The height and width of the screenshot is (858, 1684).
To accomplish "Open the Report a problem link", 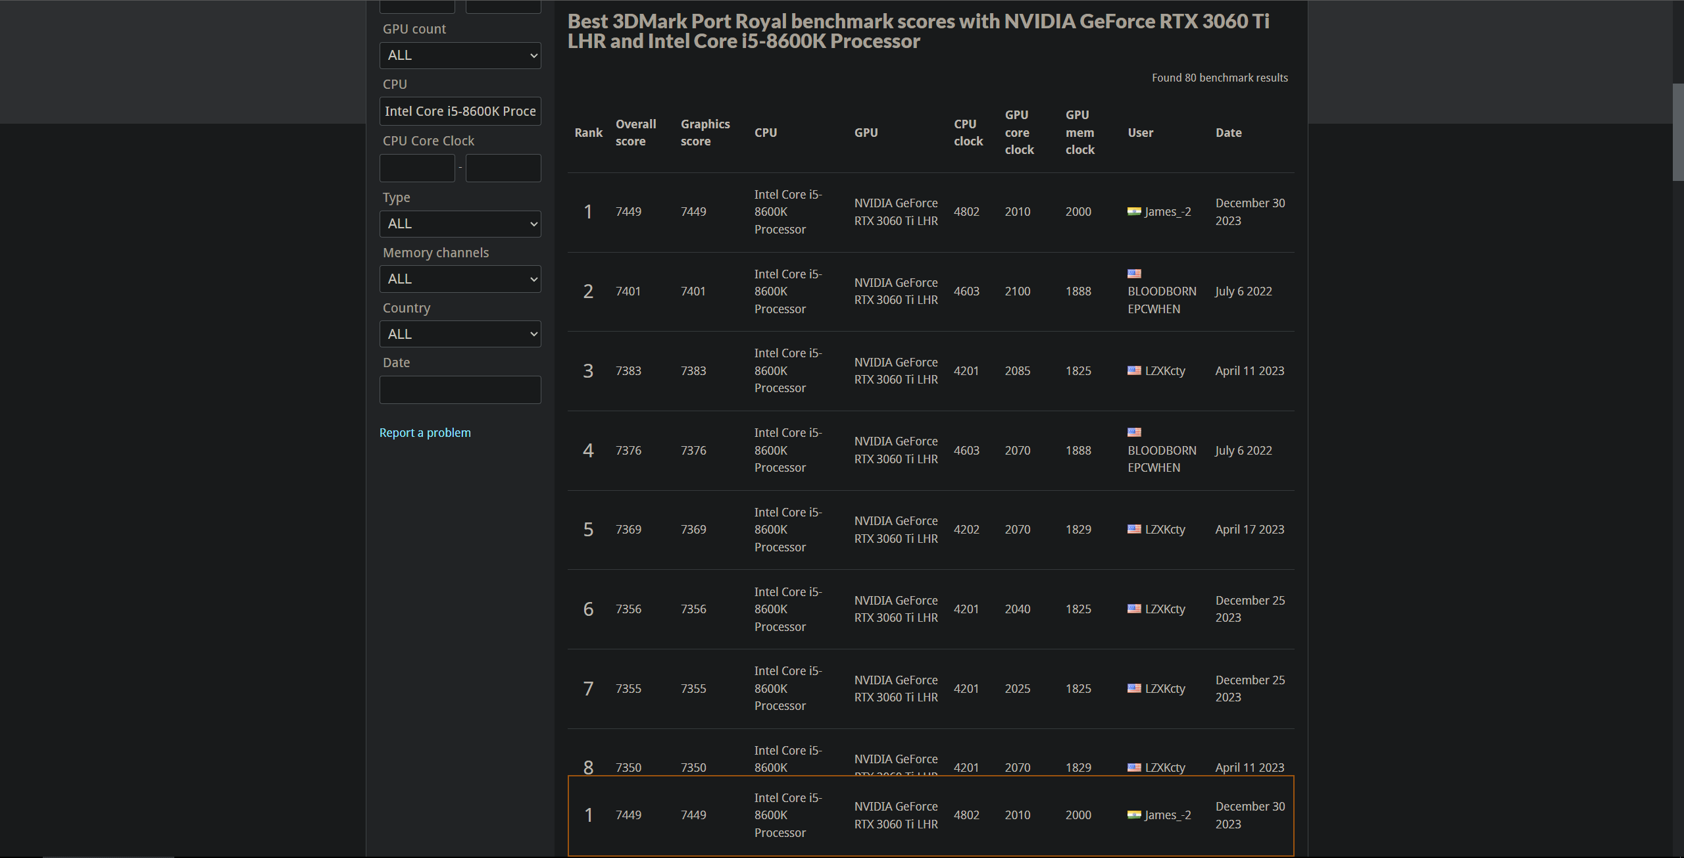I will tap(425, 432).
